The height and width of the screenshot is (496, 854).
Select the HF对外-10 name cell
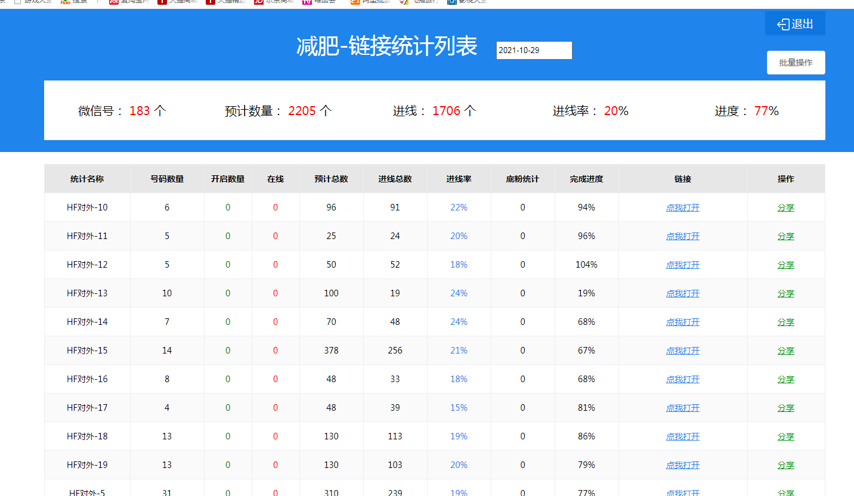(87, 207)
